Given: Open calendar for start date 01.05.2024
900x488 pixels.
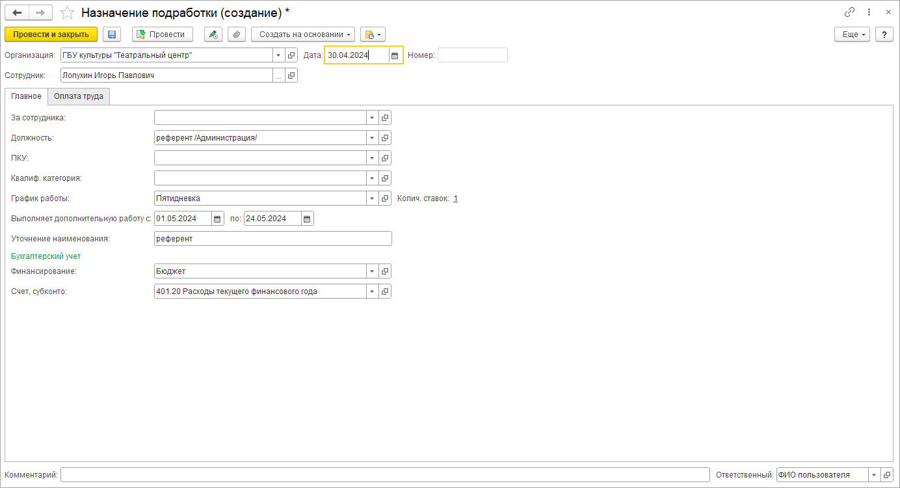Looking at the screenshot, I should point(218,219).
